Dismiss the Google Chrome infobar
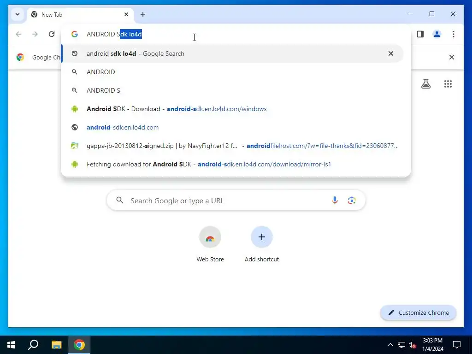This screenshot has width=472, height=354. click(x=452, y=57)
